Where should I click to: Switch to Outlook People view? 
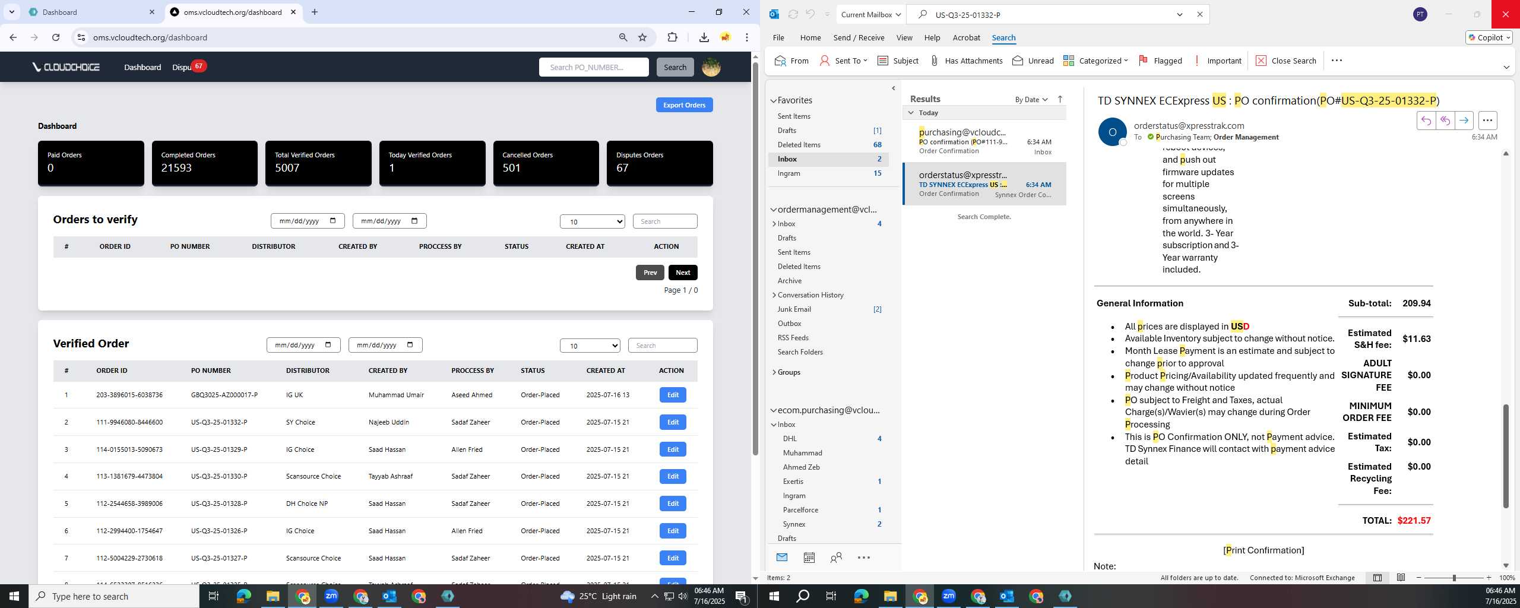point(836,558)
